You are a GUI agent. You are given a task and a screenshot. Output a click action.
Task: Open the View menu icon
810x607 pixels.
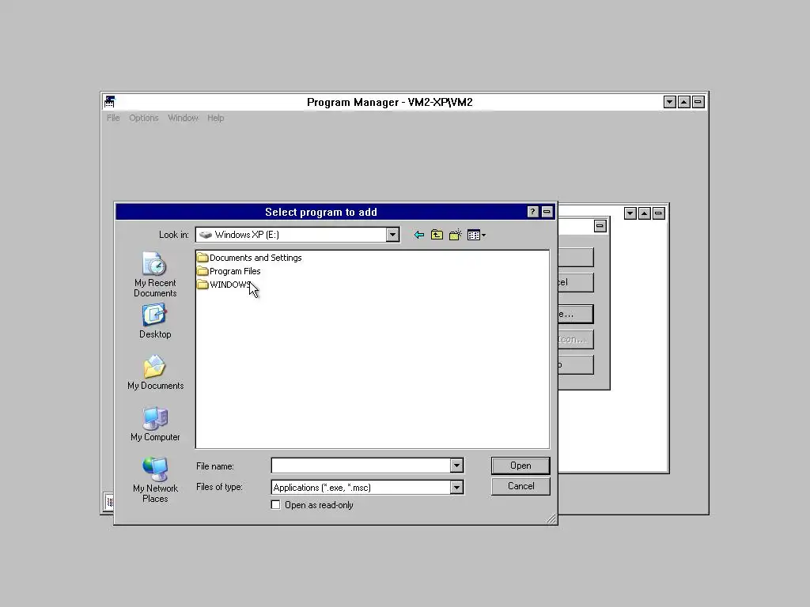(476, 236)
